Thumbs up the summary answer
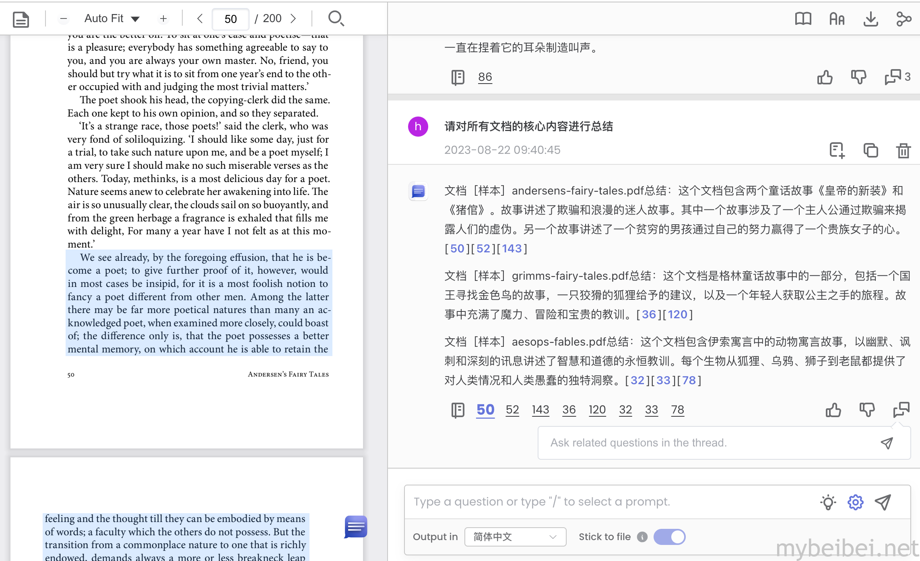Viewport: 920px width, 561px height. click(833, 410)
